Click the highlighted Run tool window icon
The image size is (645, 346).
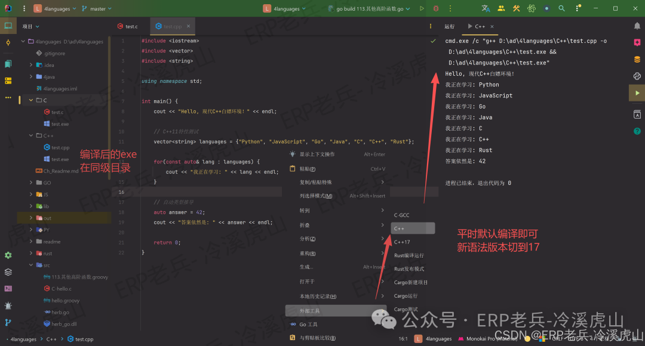click(x=637, y=93)
